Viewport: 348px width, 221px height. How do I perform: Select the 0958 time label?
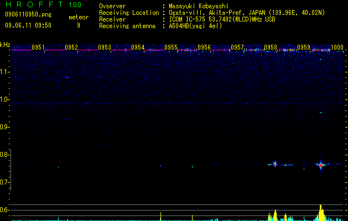coord(271,48)
